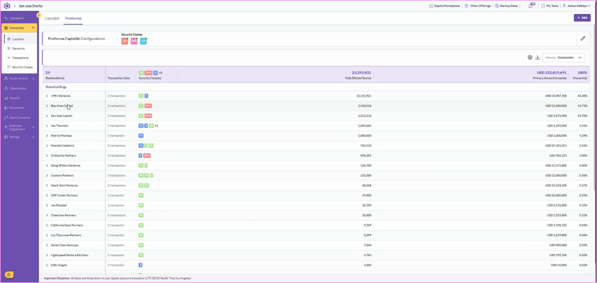Expand the Patrick Marleau row
This screenshot has height=283, width=597.
click(x=47, y=135)
